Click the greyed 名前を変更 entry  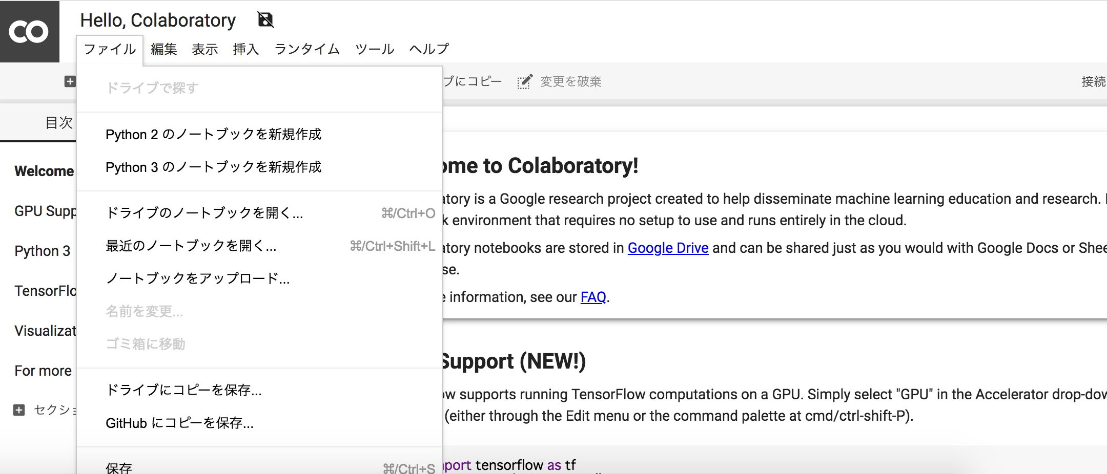click(x=259, y=311)
